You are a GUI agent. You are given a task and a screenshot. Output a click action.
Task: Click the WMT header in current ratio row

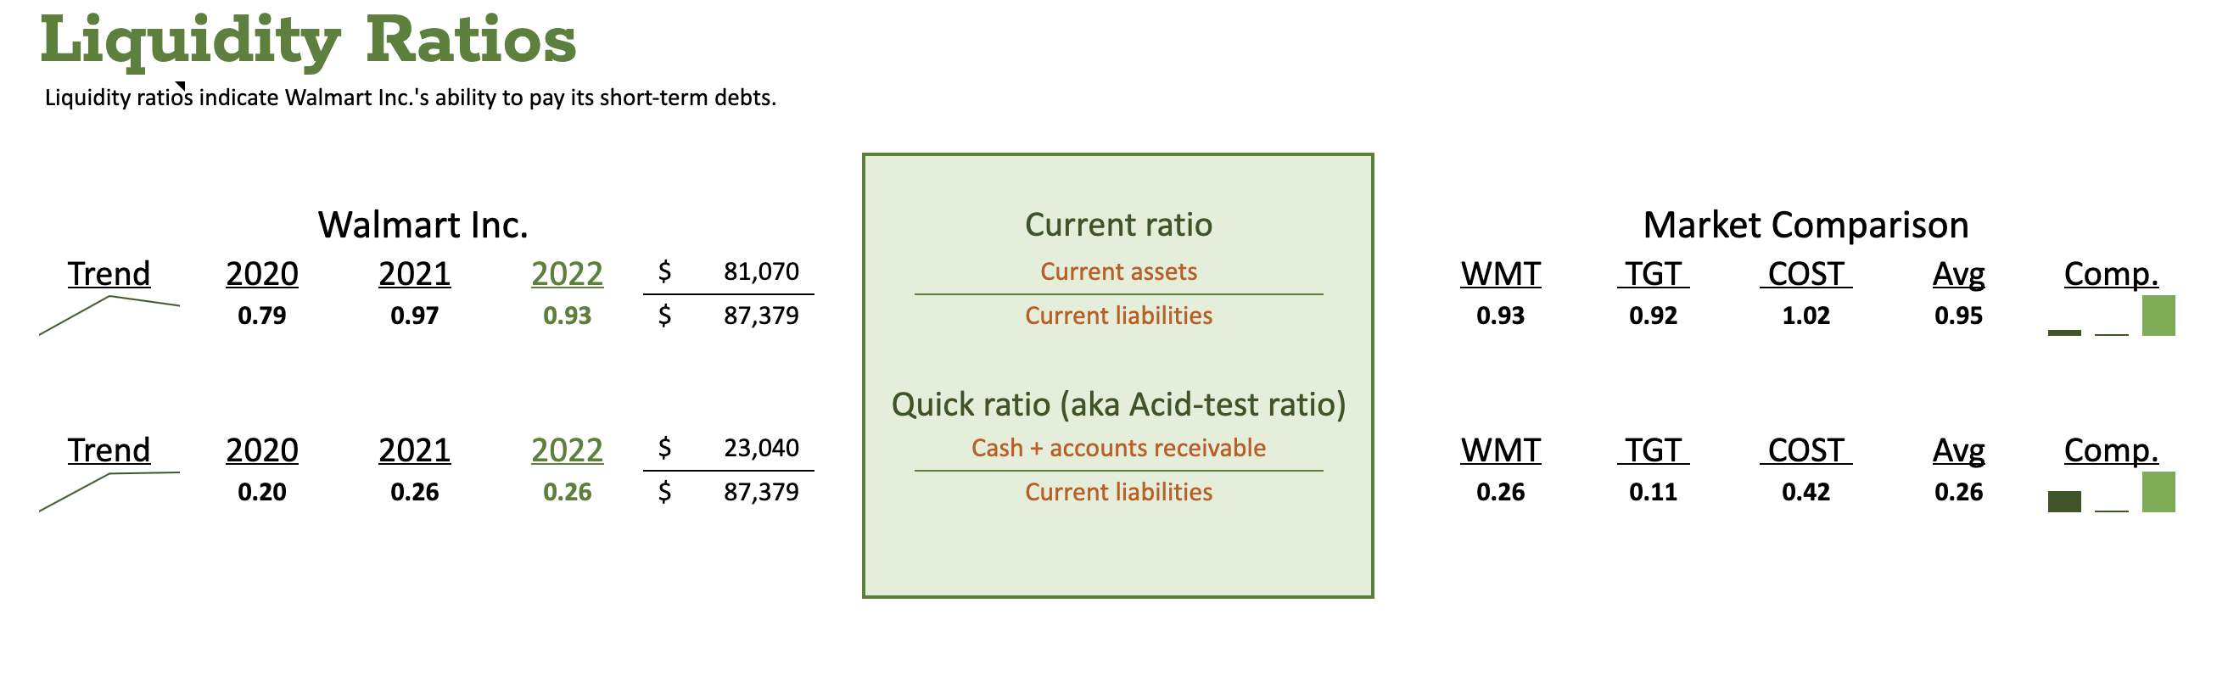coord(1501,274)
